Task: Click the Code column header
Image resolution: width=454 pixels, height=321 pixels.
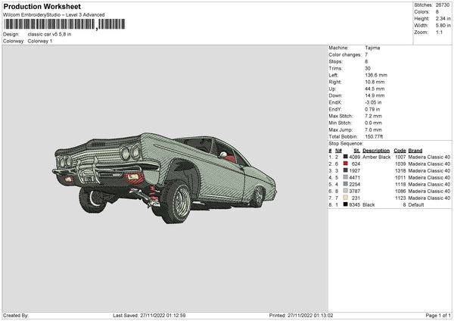Action: (x=400, y=150)
